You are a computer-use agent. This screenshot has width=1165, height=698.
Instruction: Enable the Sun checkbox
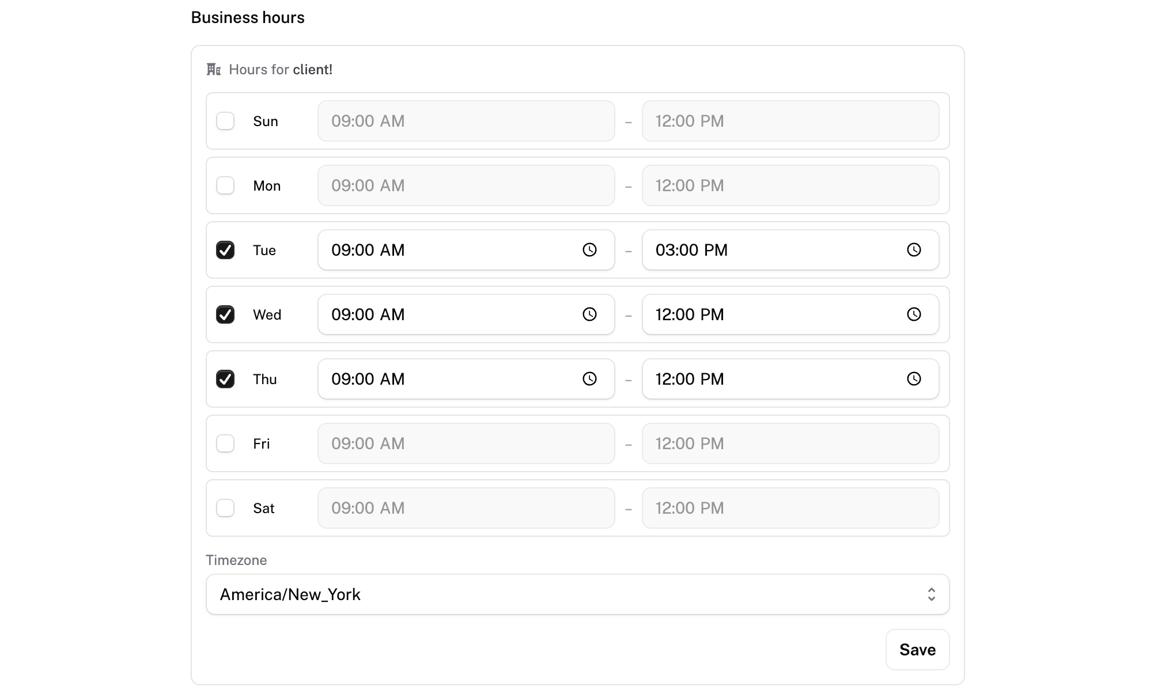pyautogui.click(x=225, y=121)
